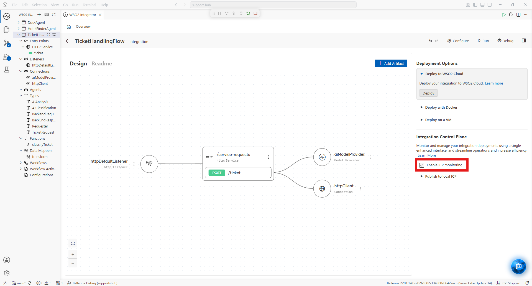The width and height of the screenshot is (532, 286).
Task: Click the support-hub search field
Action: pos(273,5)
